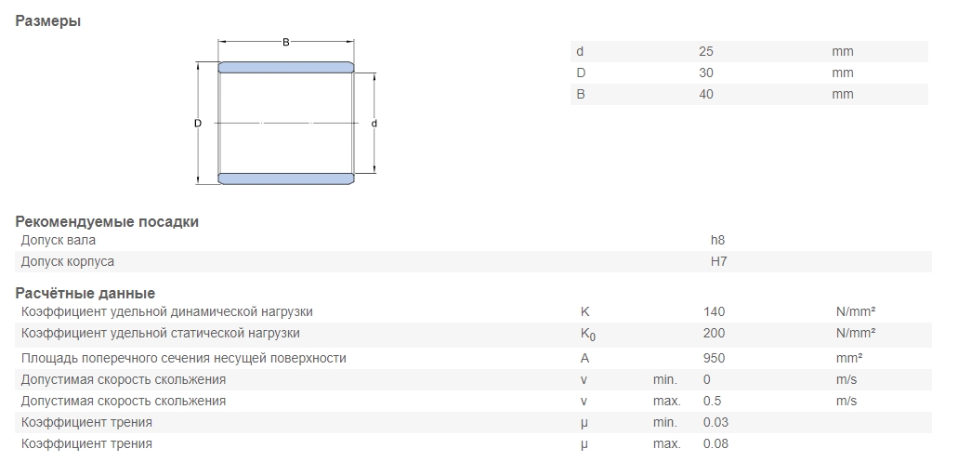Image resolution: width=958 pixels, height=462 pixels.
Task: Select the bearing surface area value 950
Action: (714, 358)
